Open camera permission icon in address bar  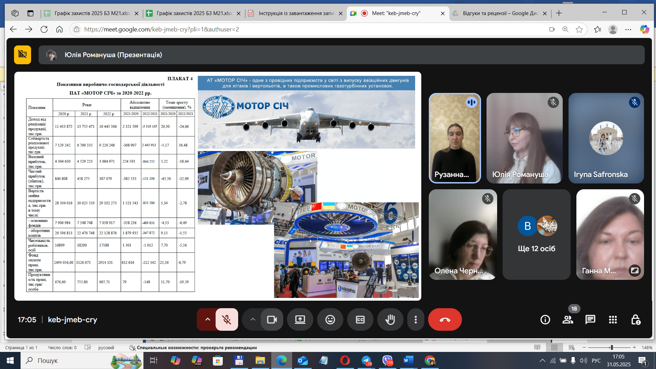coord(552,29)
